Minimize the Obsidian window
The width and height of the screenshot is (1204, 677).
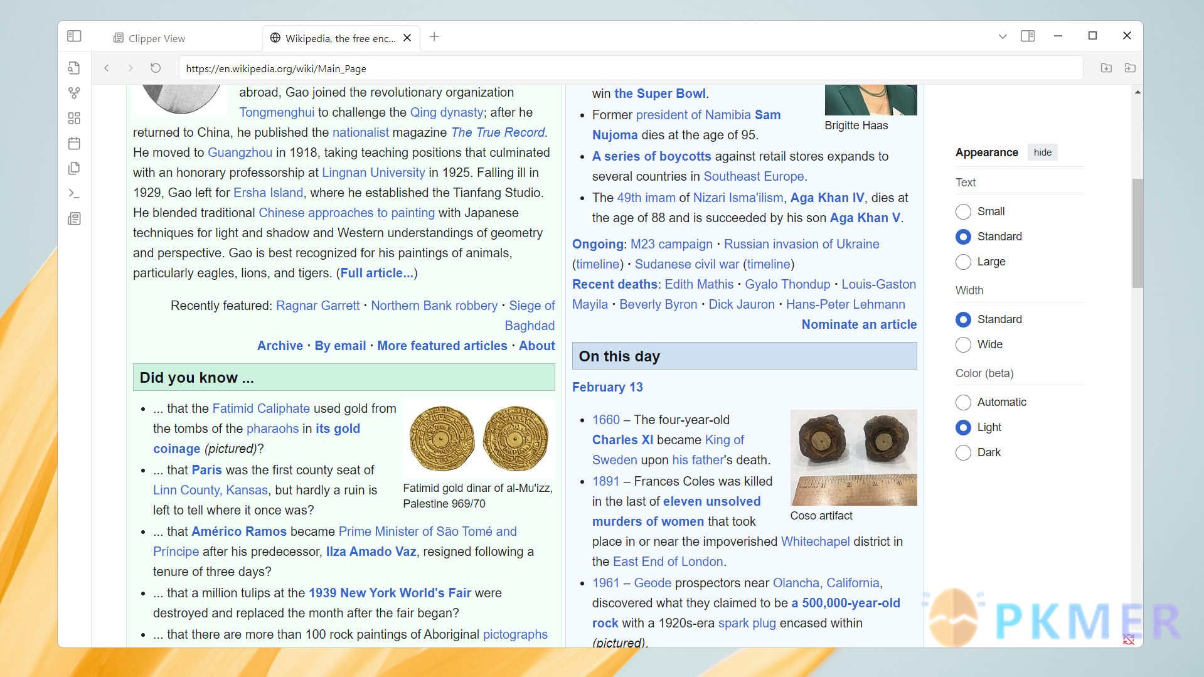[1058, 36]
